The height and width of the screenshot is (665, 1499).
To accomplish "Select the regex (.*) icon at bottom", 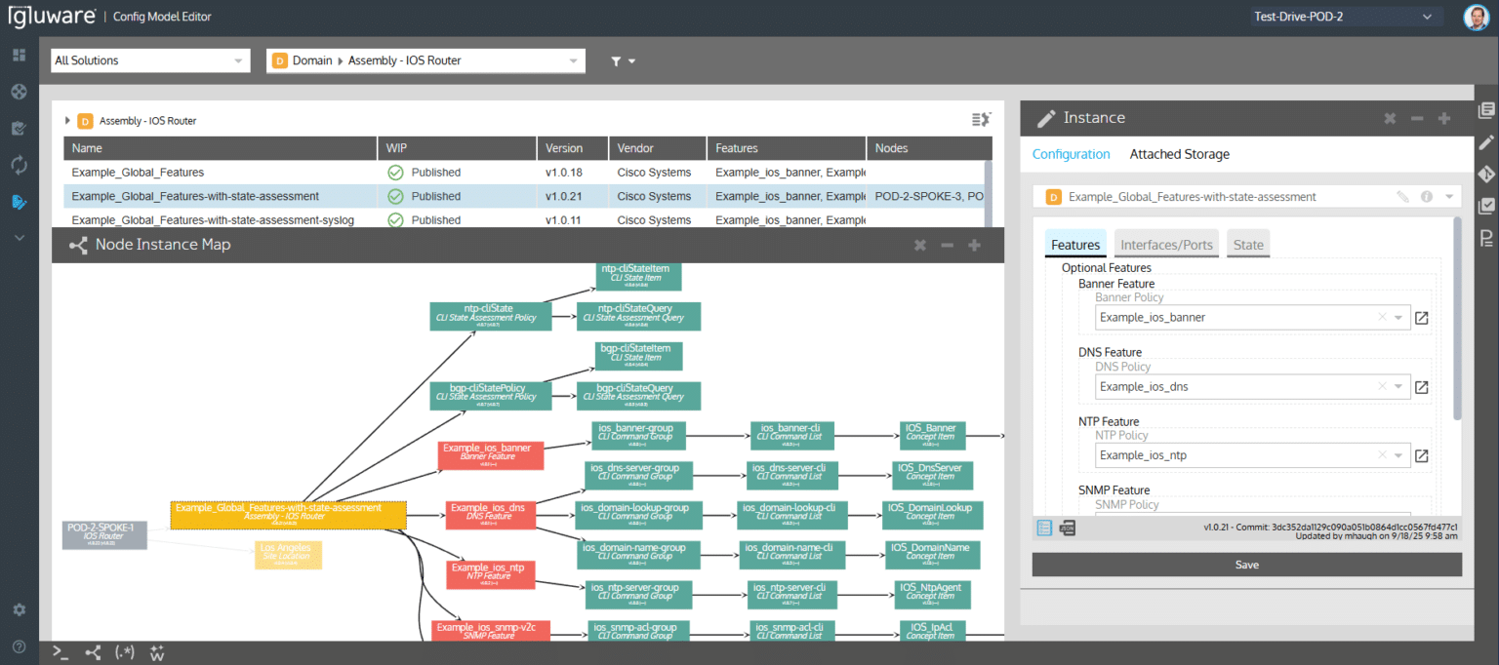I will tap(124, 651).
